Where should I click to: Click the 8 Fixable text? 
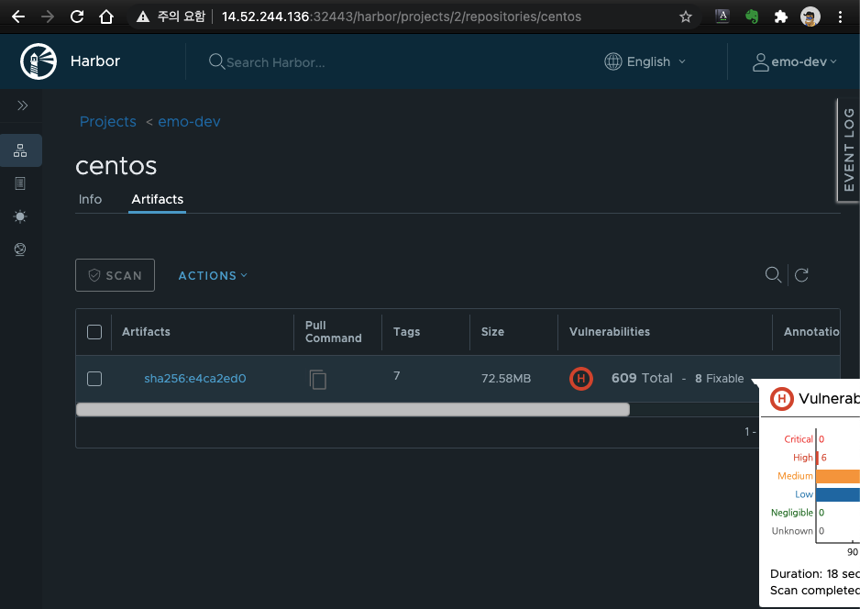[719, 379]
